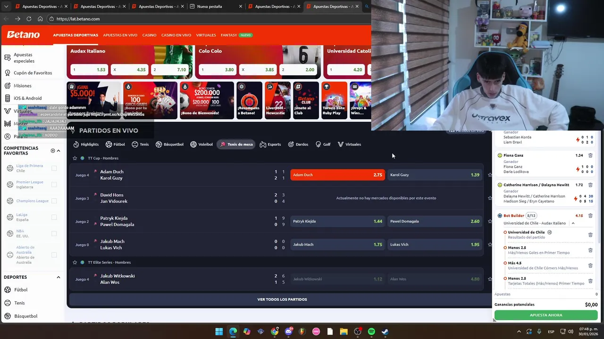Bet on Patryk Kiejda at 1.44
The width and height of the screenshot is (604, 339).
coord(337,221)
